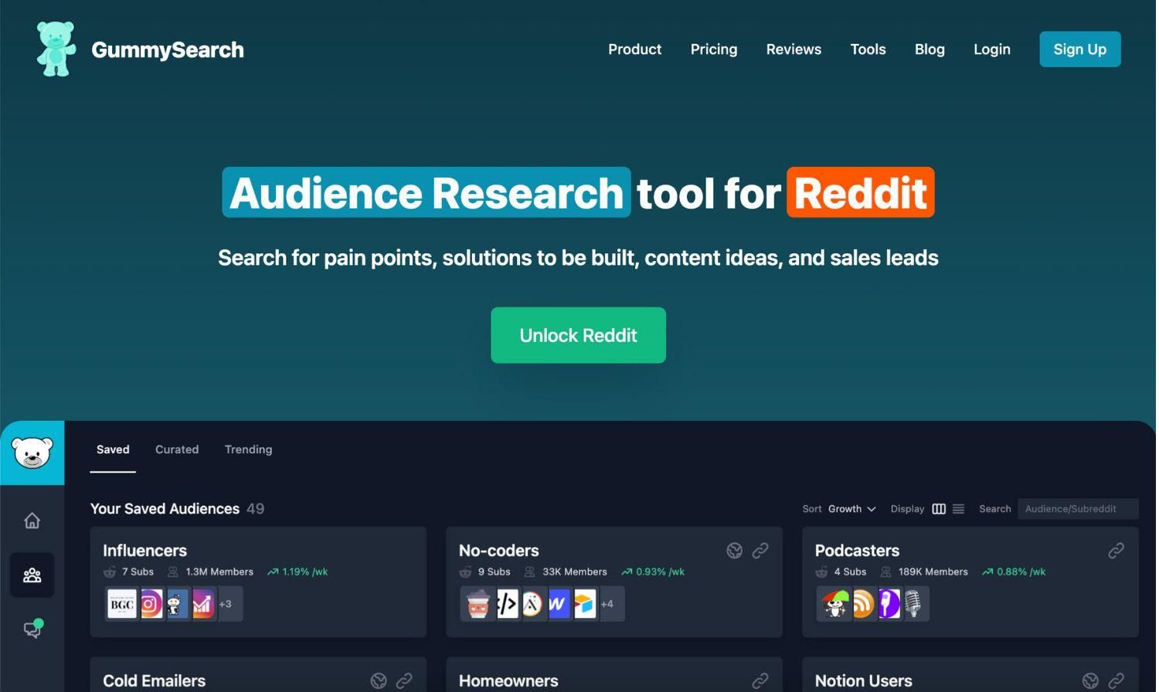Viewport: 1159px width, 692px height.
Task: Switch to the Trending tab
Action: click(x=248, y=449)
